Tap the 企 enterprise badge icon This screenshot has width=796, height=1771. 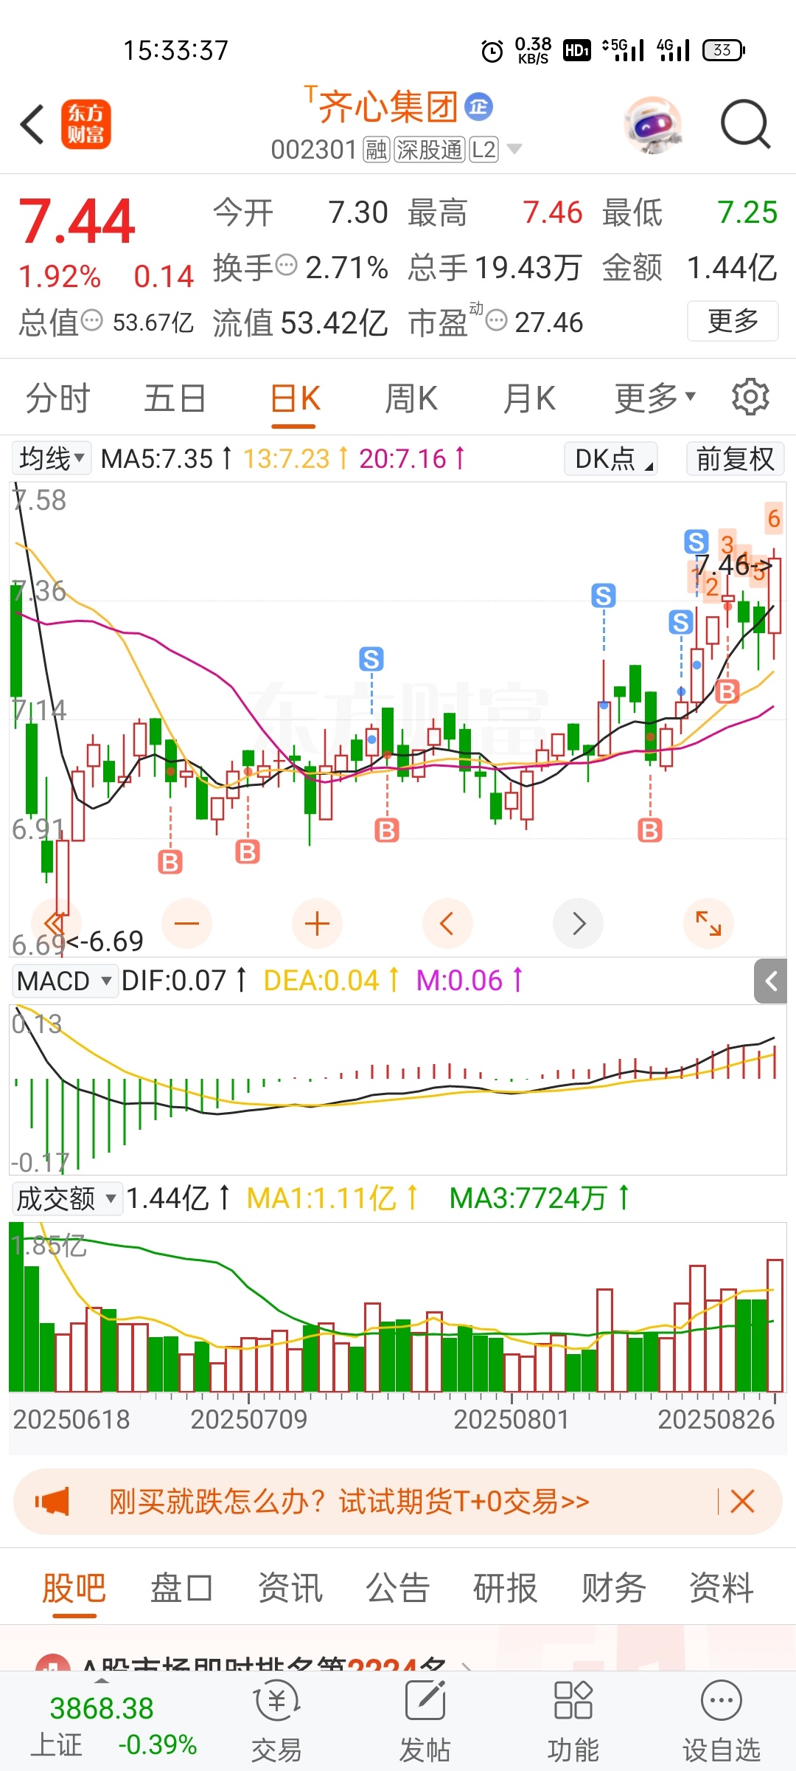tap(479, 107)
